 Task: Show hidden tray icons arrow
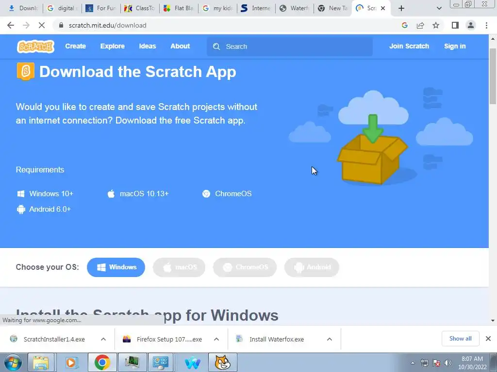[x=413, y=363]
